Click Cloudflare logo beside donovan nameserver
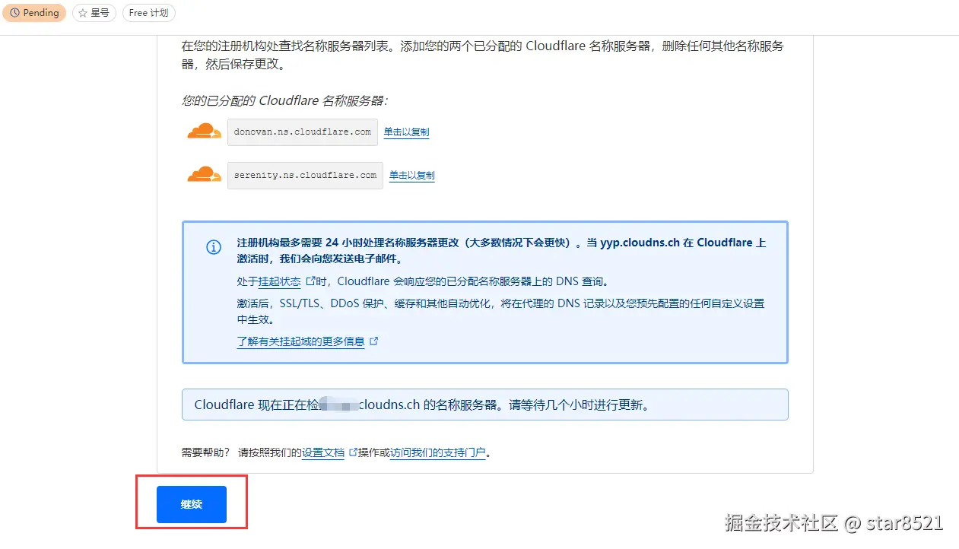 point(204,132)
